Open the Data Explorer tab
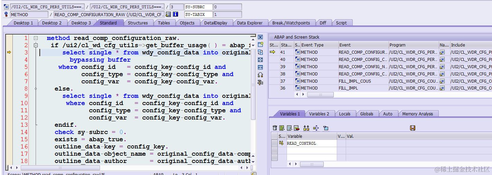 tap(250, 23)
